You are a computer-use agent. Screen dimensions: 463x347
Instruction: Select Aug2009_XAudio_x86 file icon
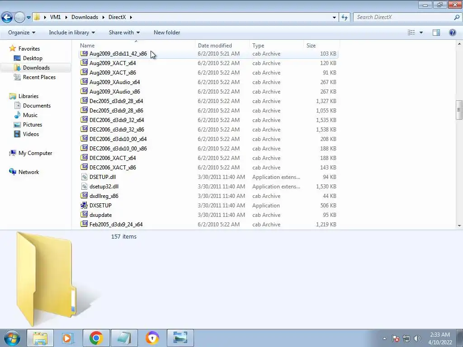coord(84,91)
